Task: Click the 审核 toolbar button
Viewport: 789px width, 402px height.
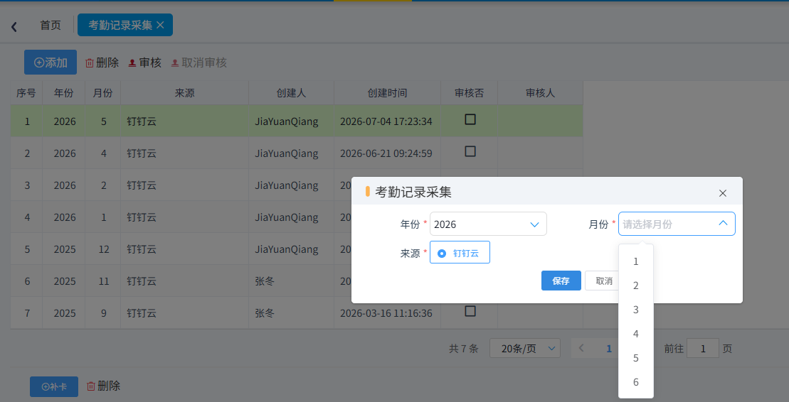Action: click(145, 63)
